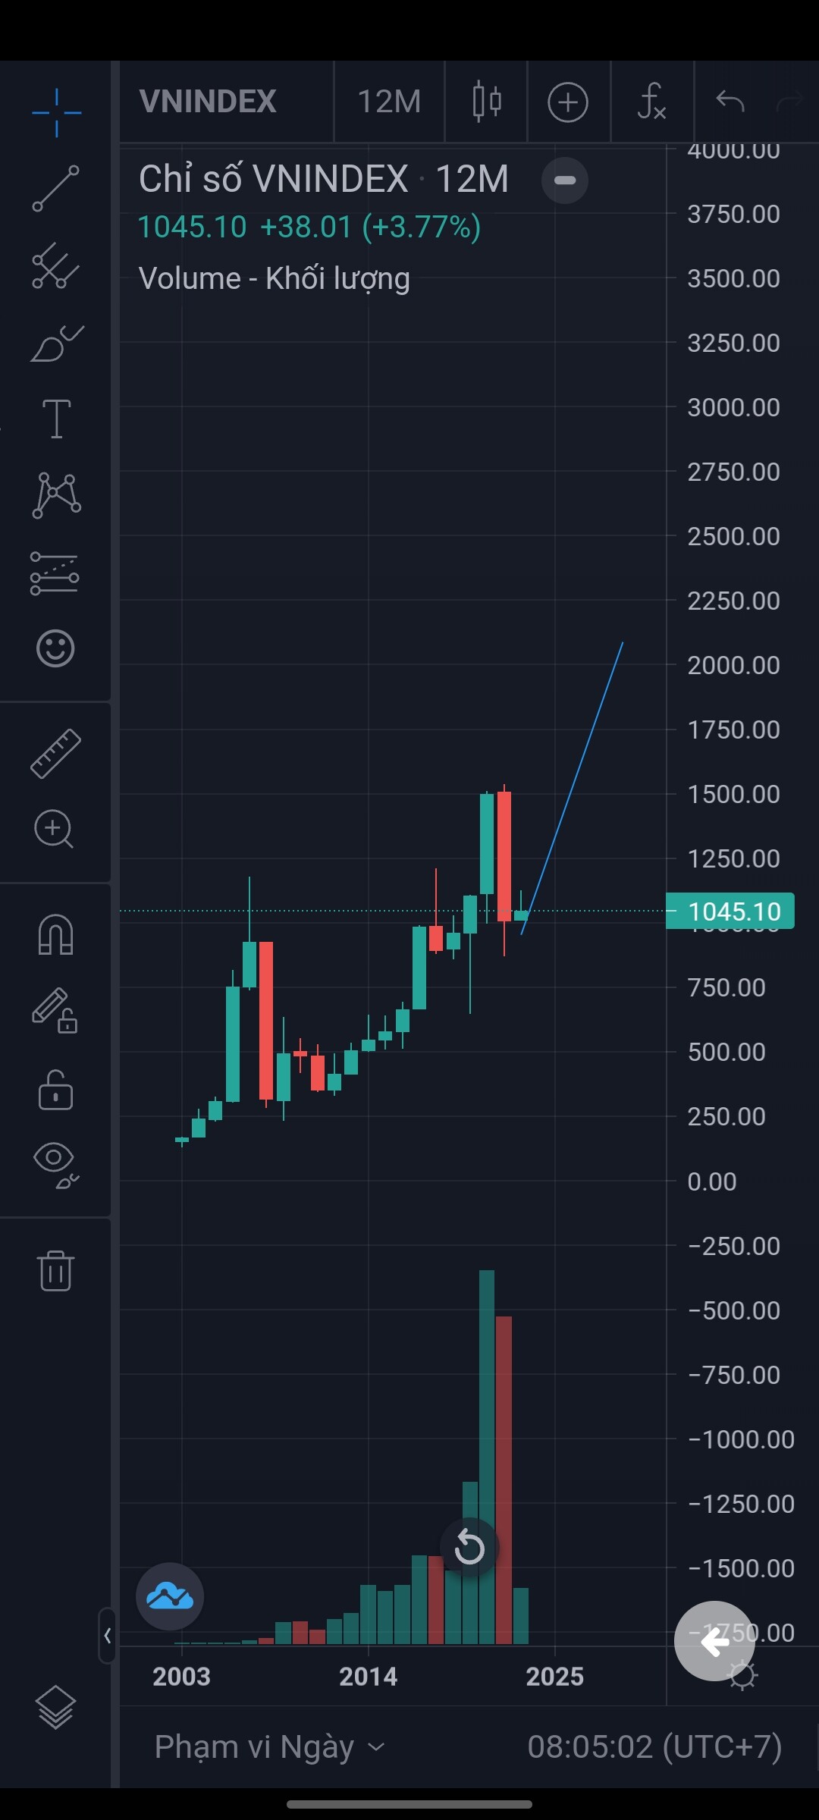Choose the Text annotation tool
The image size is (819, 1820).
pyautogui.click(x=56, y=419)
